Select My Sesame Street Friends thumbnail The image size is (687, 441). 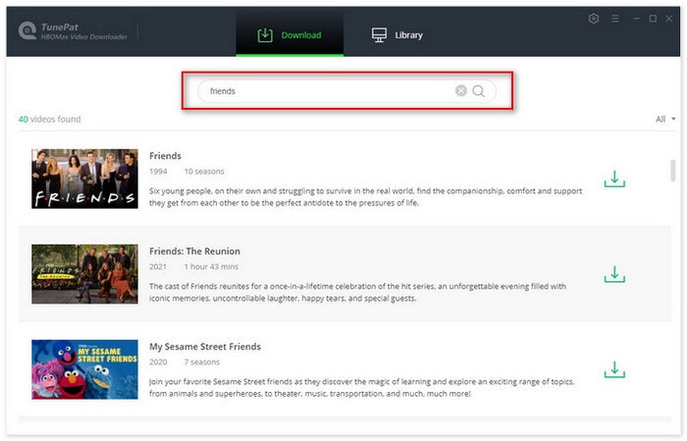tap(84, 369)
